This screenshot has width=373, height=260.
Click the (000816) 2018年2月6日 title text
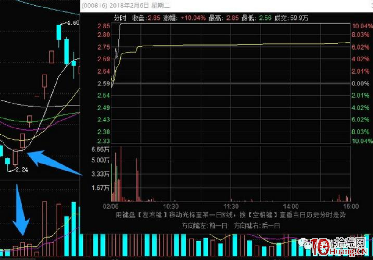(126, 5)
